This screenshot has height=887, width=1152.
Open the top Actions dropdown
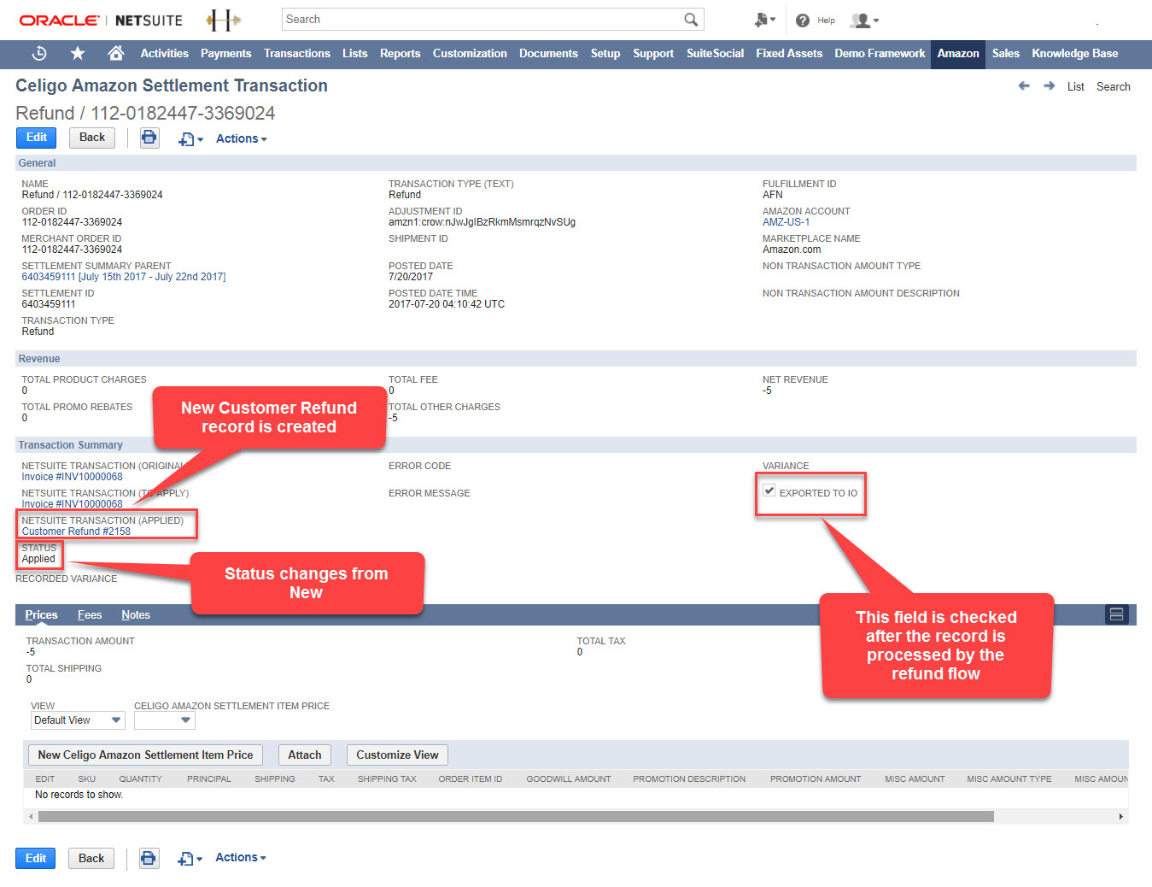241,138
